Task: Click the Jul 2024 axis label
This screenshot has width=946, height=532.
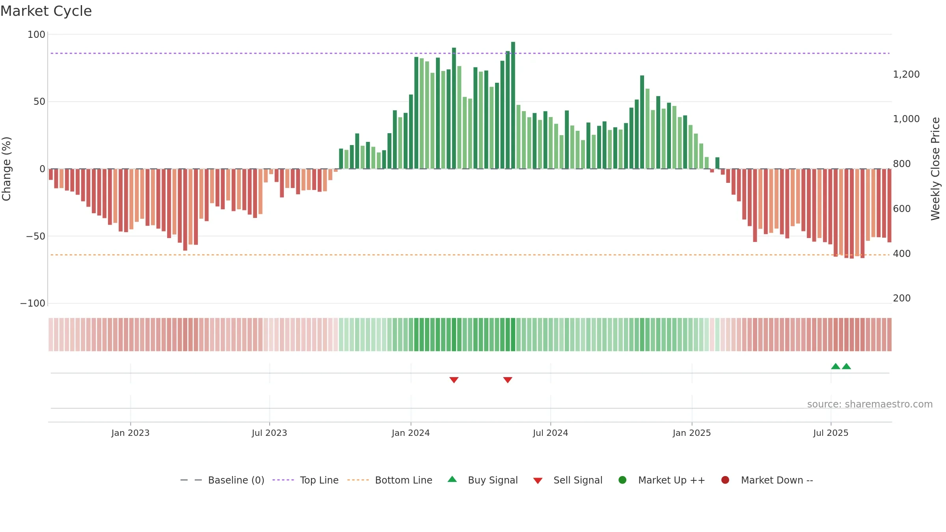Action: pyautogui.click(x=551, y=433)
